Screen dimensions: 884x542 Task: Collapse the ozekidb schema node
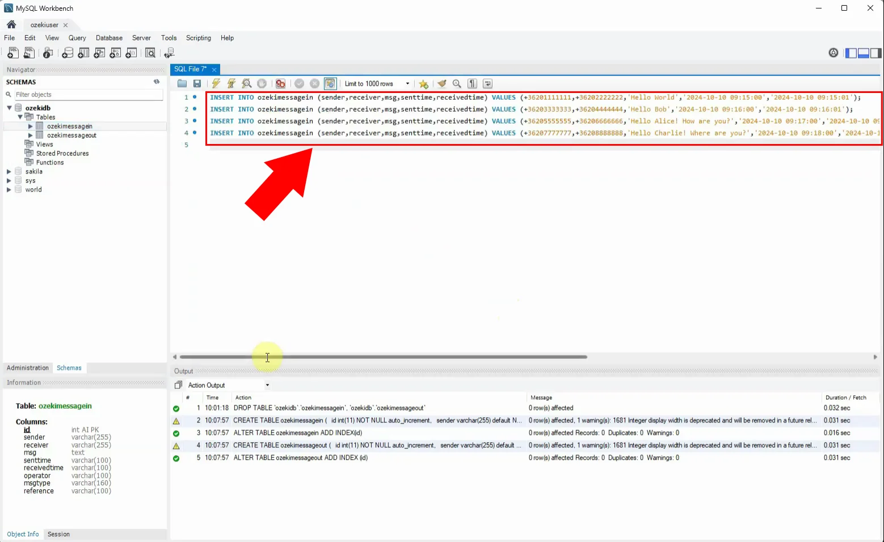pyautogui.click(x=9, y=108)
